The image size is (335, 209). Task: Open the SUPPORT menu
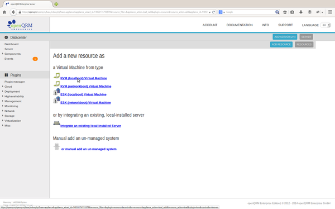click(x=285, y=25)
